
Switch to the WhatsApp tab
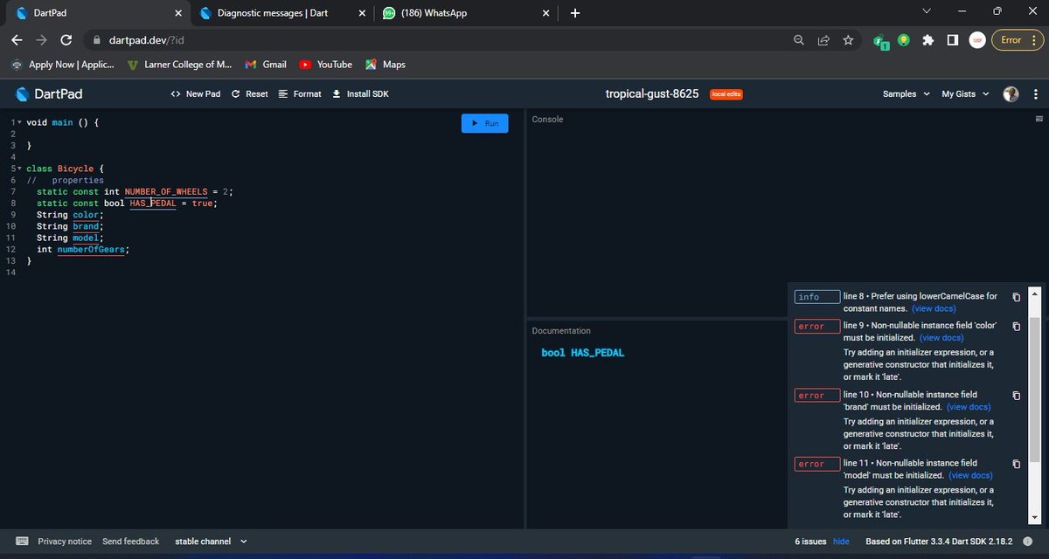[x=466, y=13]
